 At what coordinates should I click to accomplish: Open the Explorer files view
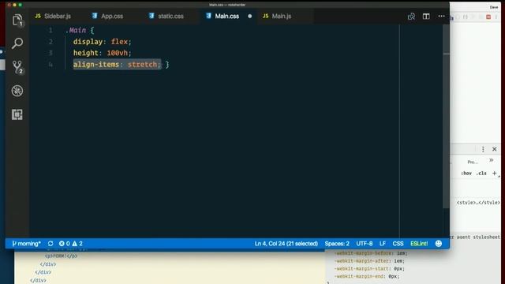pos(17,20)
